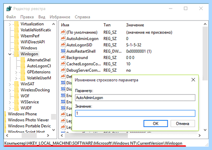Open the Справка menu
The image size is (212, 150).
(x=82, y=17)
